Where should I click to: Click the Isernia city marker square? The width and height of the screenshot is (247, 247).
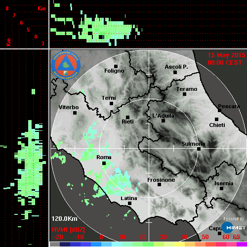coord(221,188)
